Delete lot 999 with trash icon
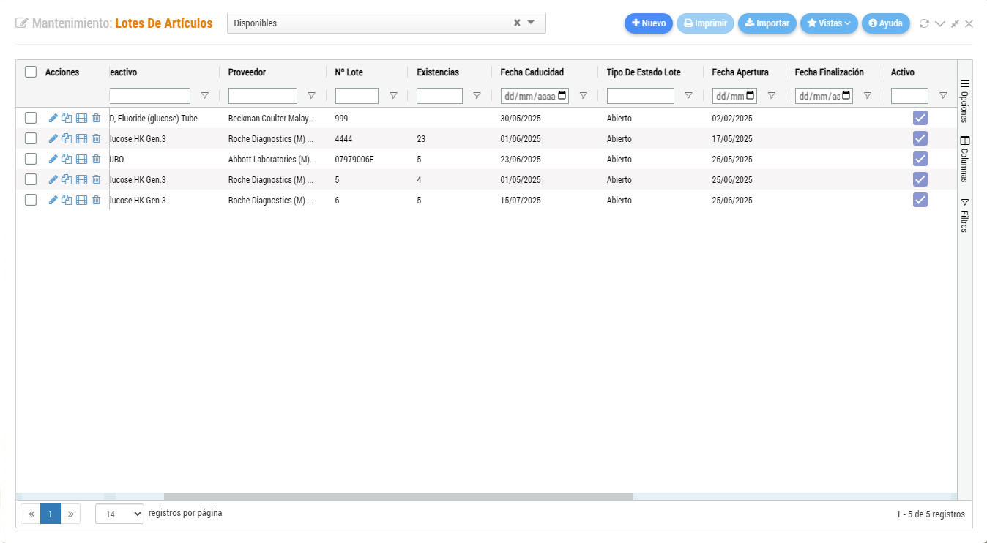Viewport: 987px width, 543px height. (x=96, y=118)
